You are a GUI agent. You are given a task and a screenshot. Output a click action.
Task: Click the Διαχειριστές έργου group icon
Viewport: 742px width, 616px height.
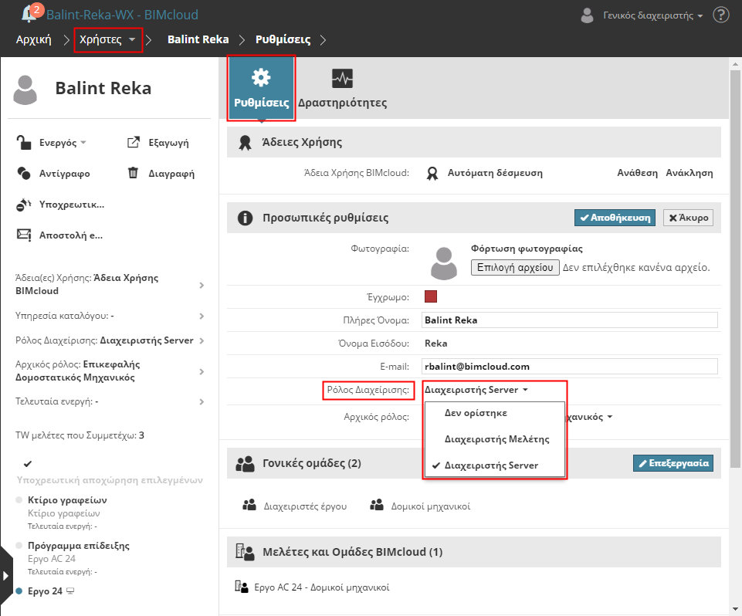click(249, 506)
